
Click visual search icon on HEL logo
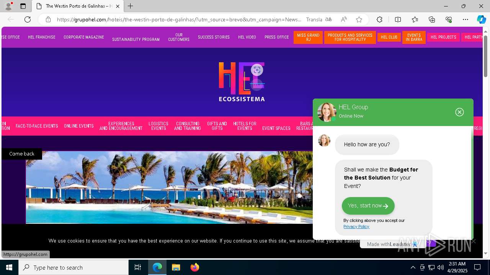257,70
